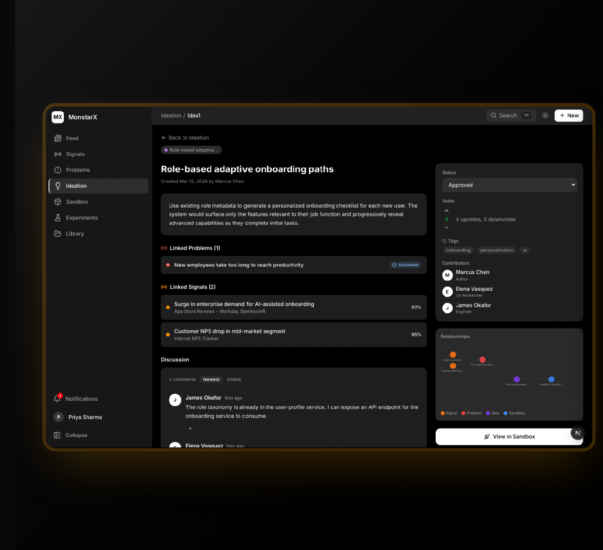Click the purple Idea node in Relationships graph
603x550 pixels.
517,379
